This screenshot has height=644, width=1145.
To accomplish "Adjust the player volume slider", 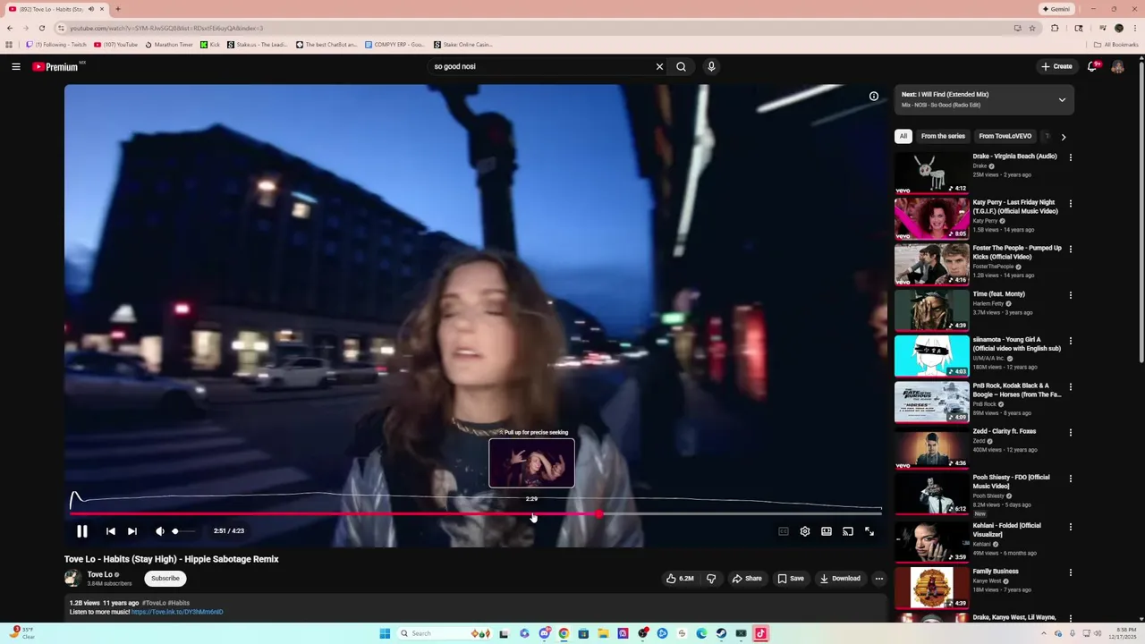I will [182, 531].
